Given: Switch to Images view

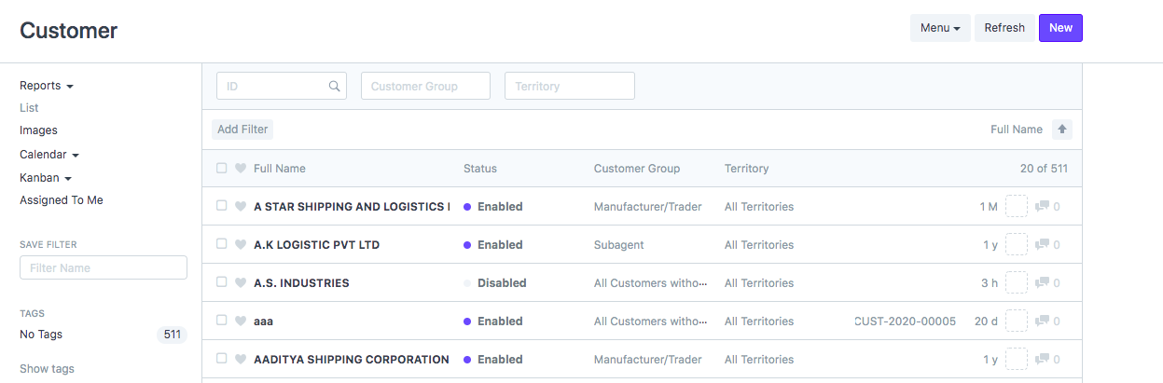Looking at the screenshot, I should [x=38, y=130].
